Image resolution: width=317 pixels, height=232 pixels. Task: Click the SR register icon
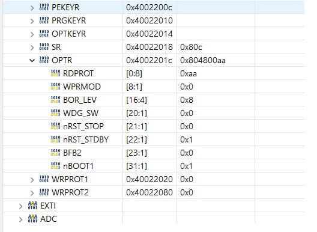click(44, 47)
